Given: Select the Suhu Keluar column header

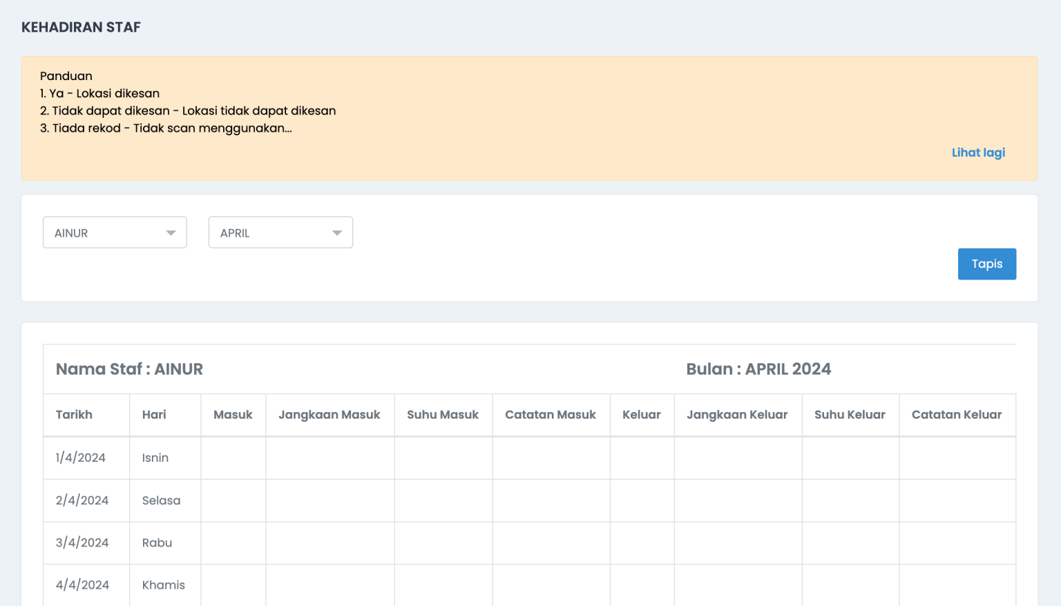Looking at the screenshot, I should point(850,415).
